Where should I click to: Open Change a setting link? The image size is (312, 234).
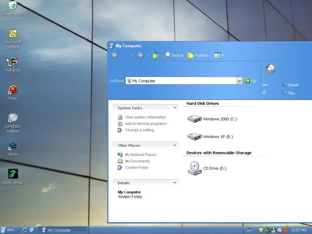(x=140, y=130)
